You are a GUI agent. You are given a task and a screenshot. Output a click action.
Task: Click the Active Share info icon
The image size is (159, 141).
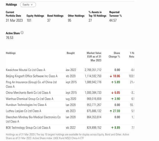pyautogui.click(x=22, y=33)
